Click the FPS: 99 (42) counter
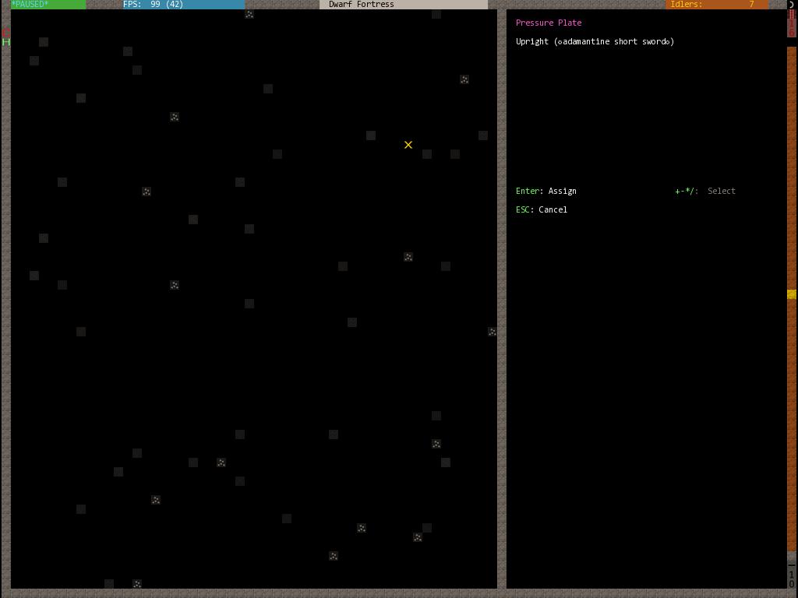798x598 pixels. point(183,5)
